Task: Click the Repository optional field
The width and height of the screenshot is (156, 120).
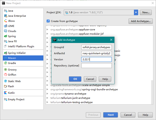Action: pos(96,66)
